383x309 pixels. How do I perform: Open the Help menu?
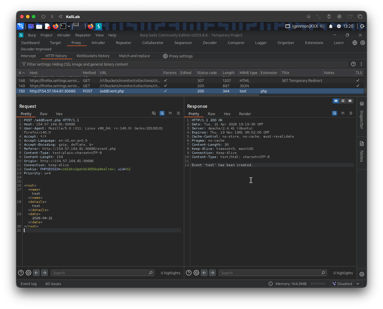[x=112, y=35]
